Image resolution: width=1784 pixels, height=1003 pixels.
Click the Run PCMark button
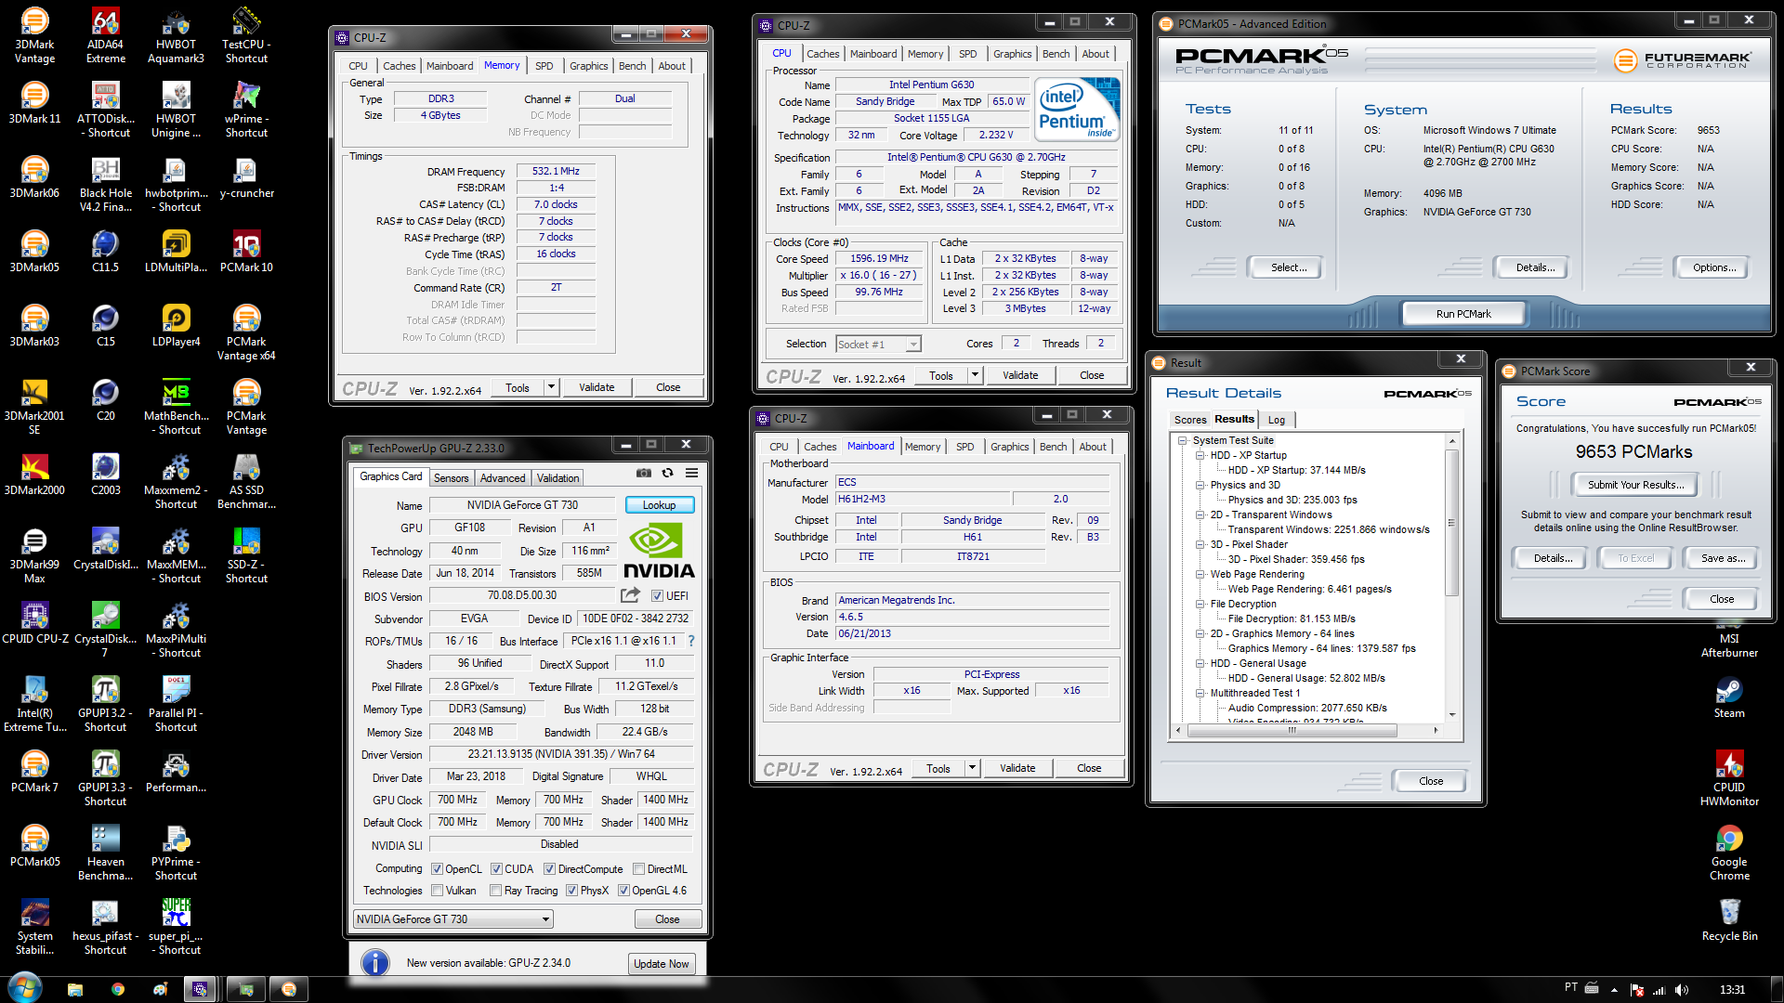click(1463, 314)
